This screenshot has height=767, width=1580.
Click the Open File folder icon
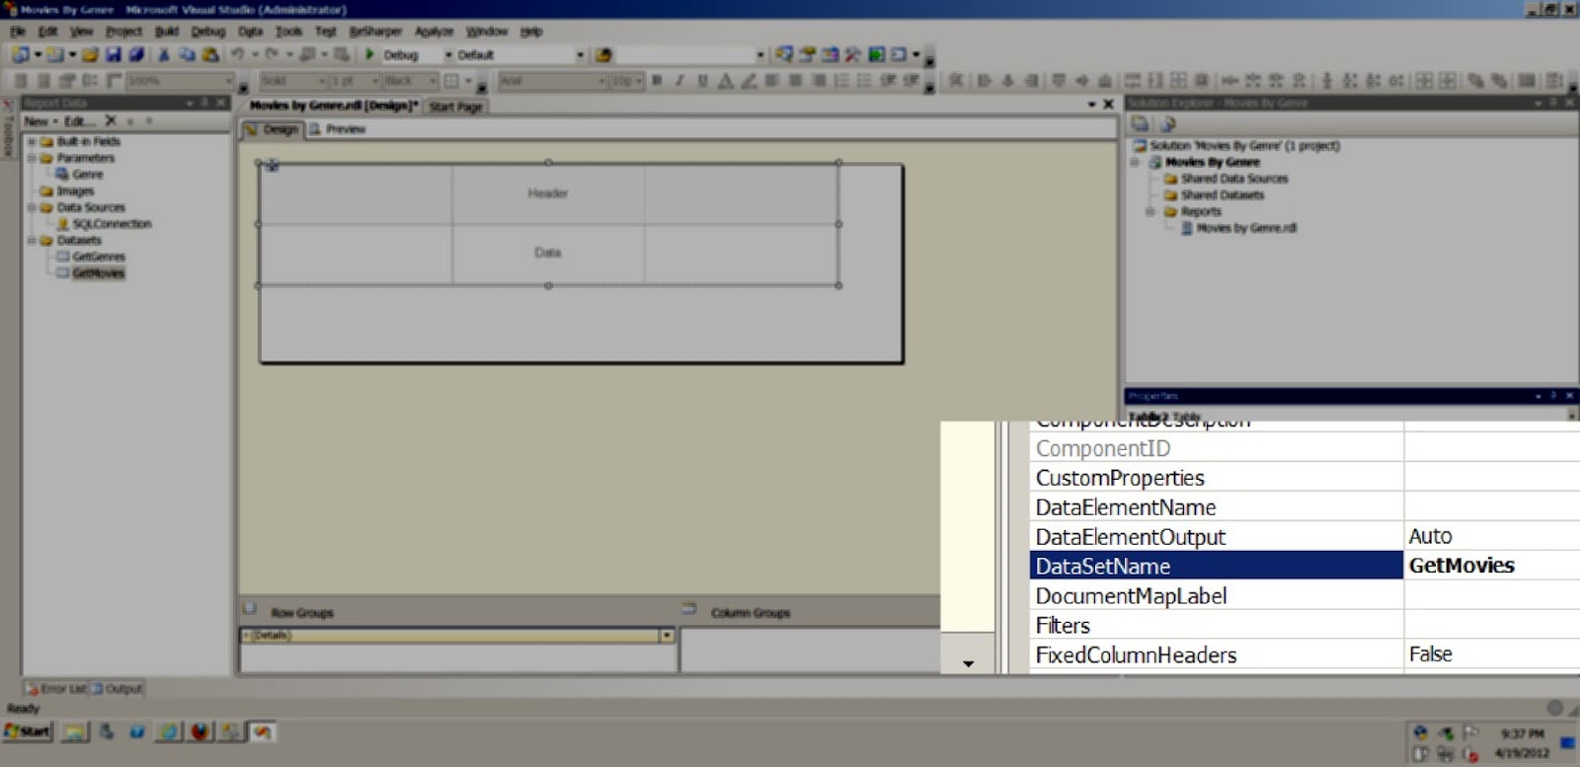point(90,55)
